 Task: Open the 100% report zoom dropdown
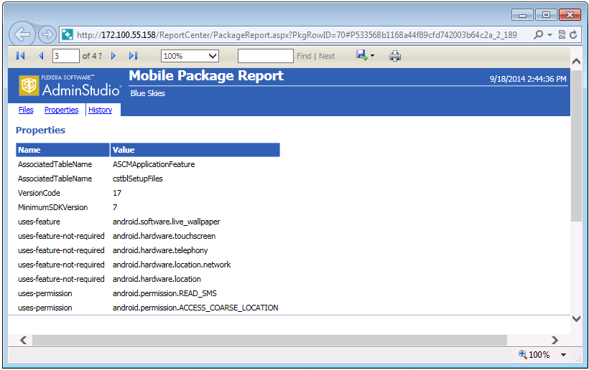(x=190, y=56)
